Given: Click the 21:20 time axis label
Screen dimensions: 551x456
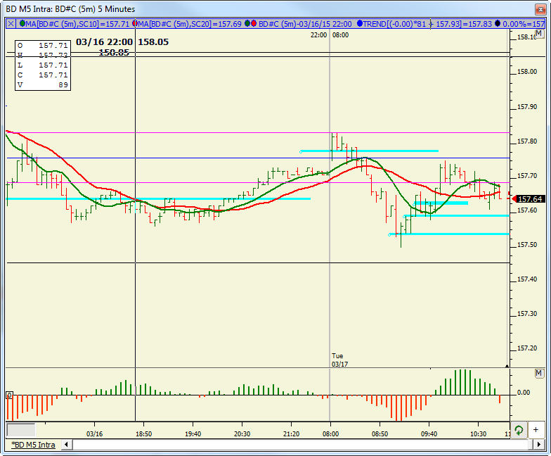Looking at the screenshot, I should click(291, 433).
